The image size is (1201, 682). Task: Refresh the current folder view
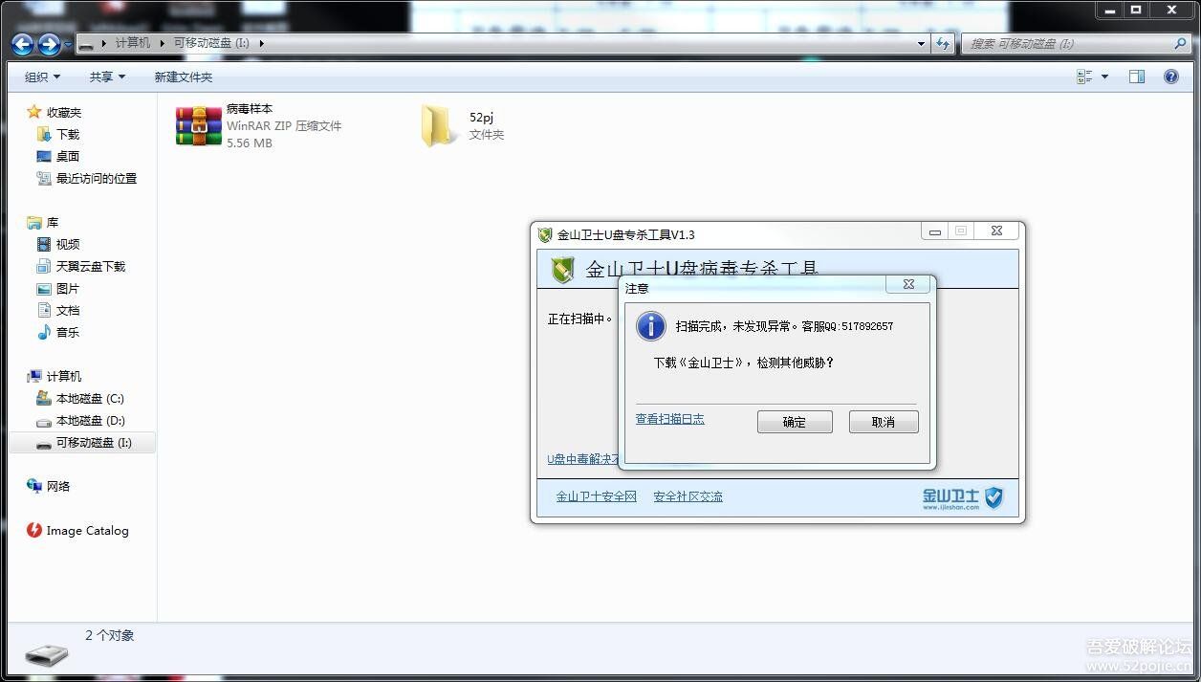coord(945,43)
